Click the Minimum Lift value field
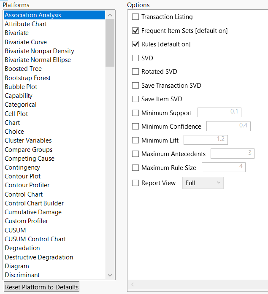268x294 pixels. coord(205,140)
